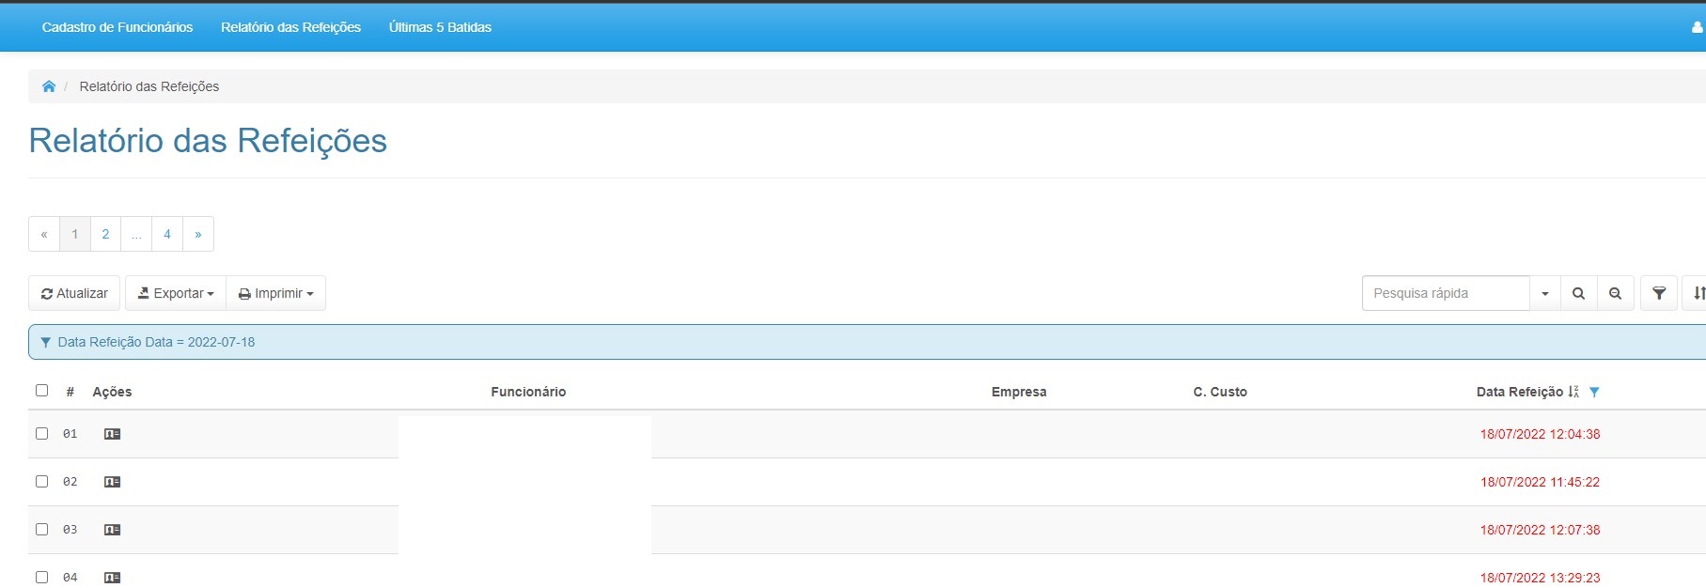Screen dimensions: 1706x588
Task: Focus the Pesquisa rápida search field
Action: pos(1445,294)
